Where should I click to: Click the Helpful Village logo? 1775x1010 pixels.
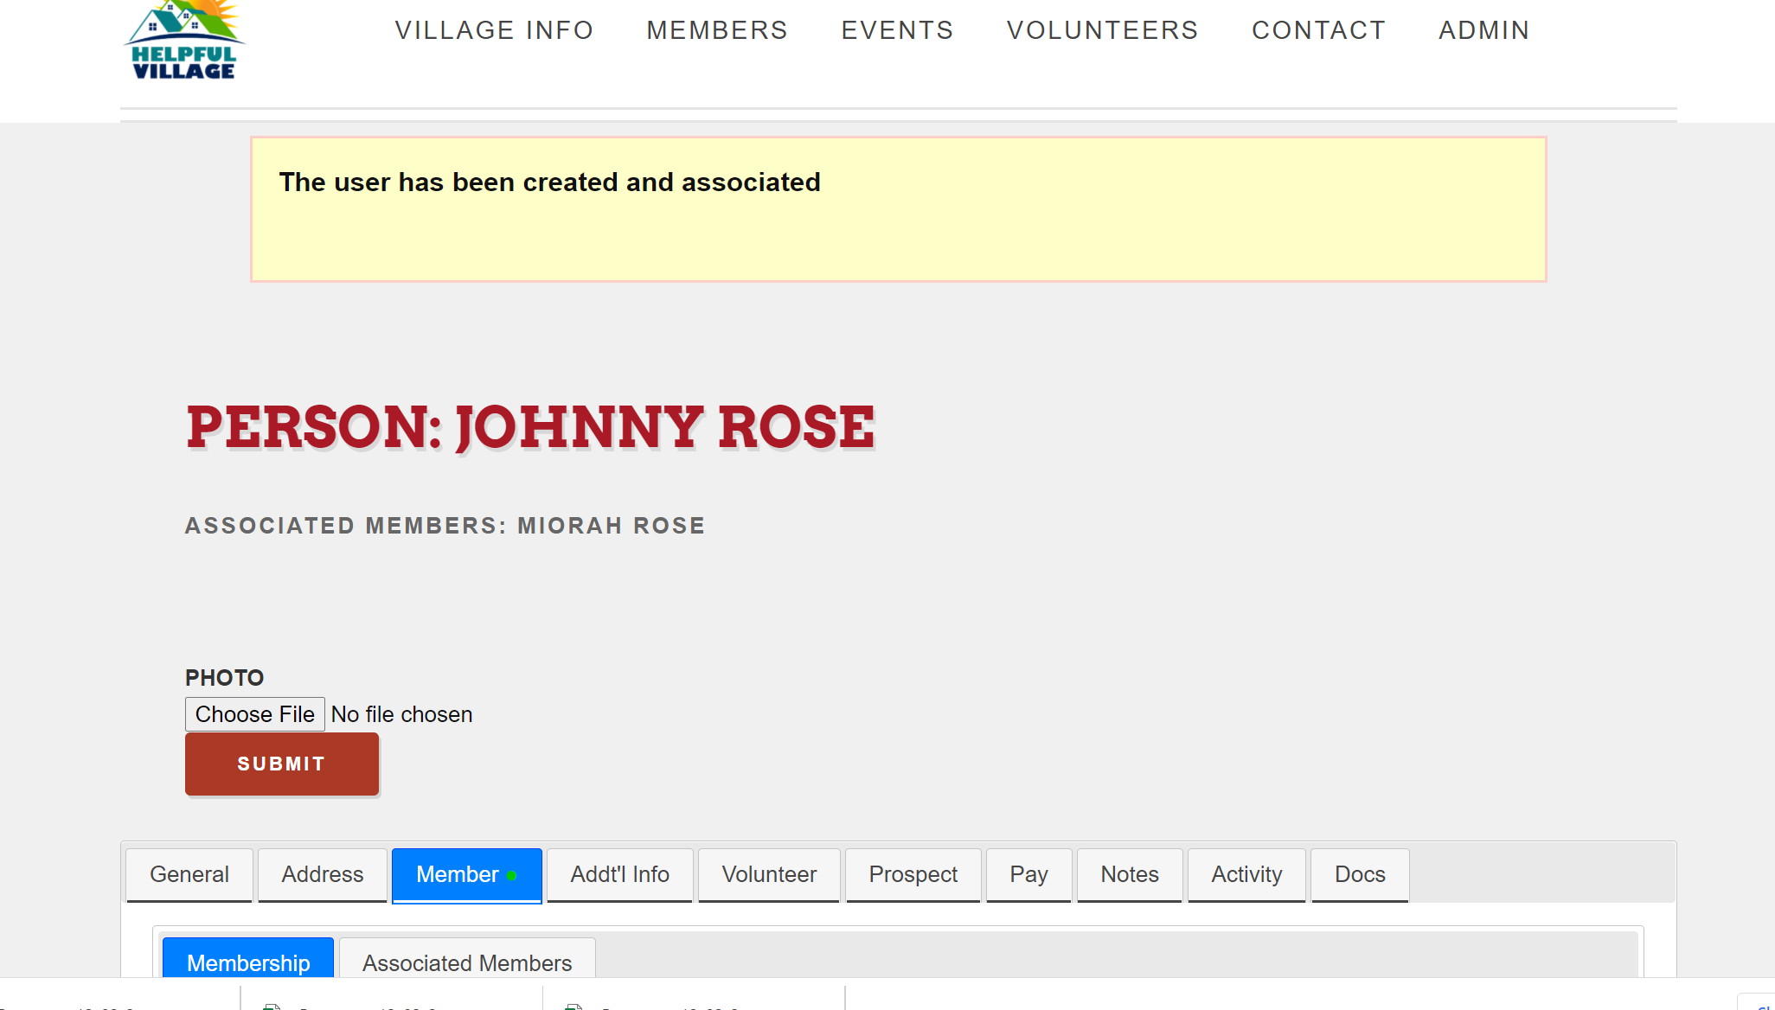184,40
